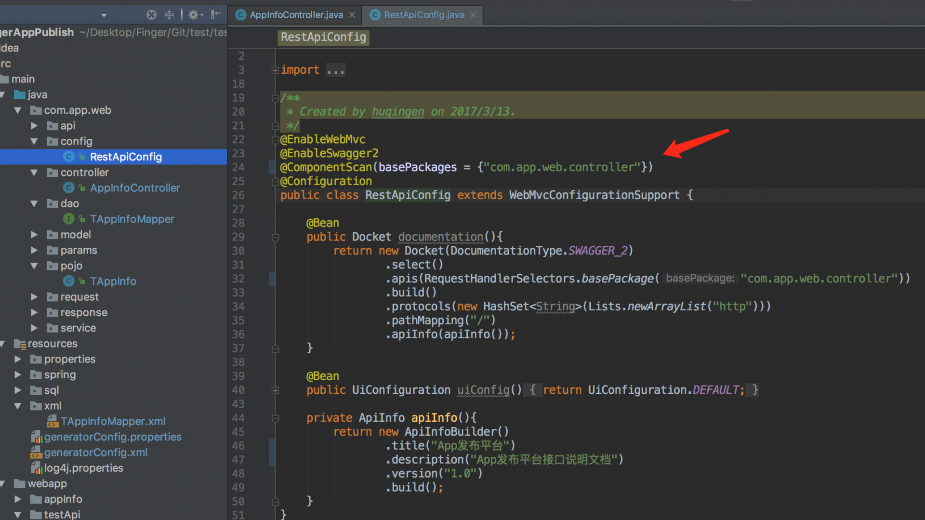Open AppInfoController in project tree

coord(135,188)
